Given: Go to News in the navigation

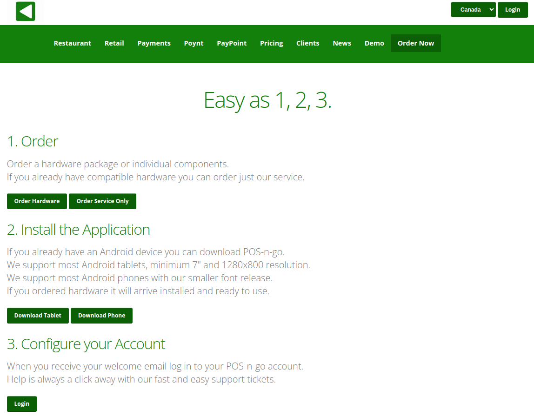Looking at the screenshot, I should pos(341,43).
